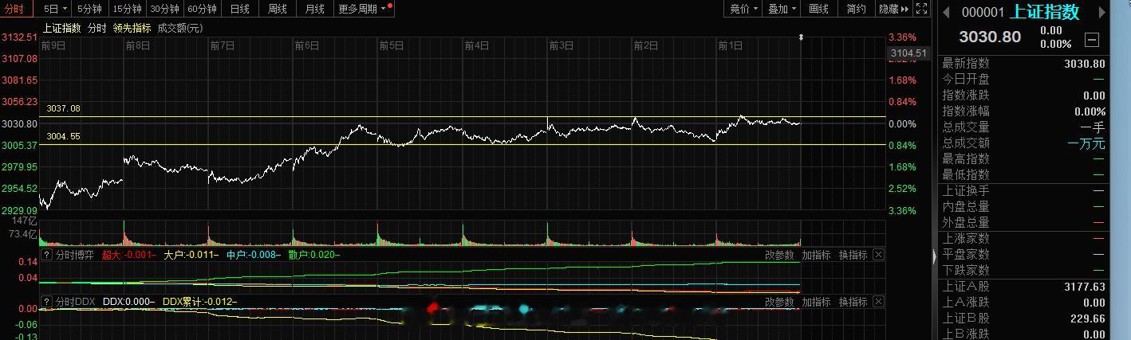Click 上涨家数 row in quote panel

point(1023,239)
